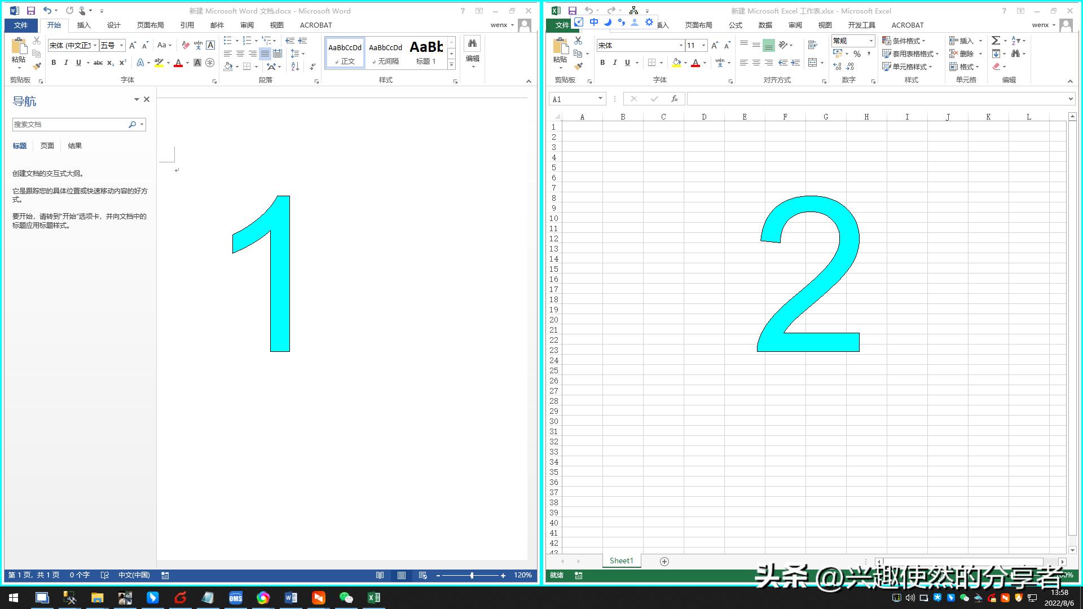Toggle italic in Excel font group

pyautogui.click(x=615, y=63)
